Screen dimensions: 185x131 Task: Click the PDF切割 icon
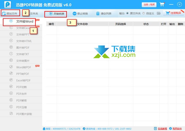pos(11,87)
